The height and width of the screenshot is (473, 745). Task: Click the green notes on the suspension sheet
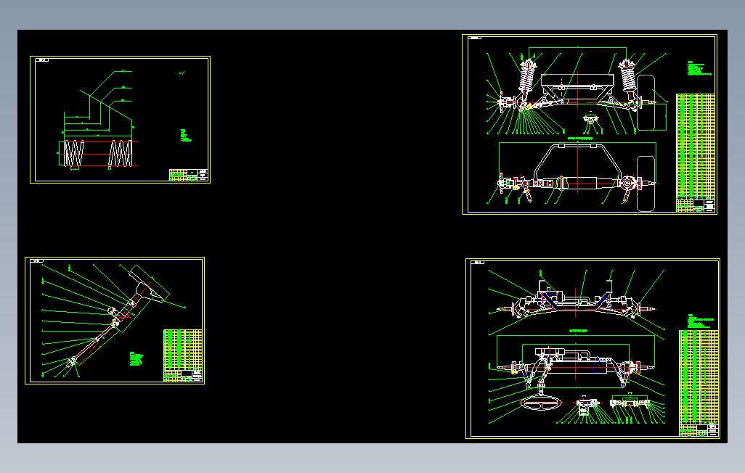click(699, 68)
